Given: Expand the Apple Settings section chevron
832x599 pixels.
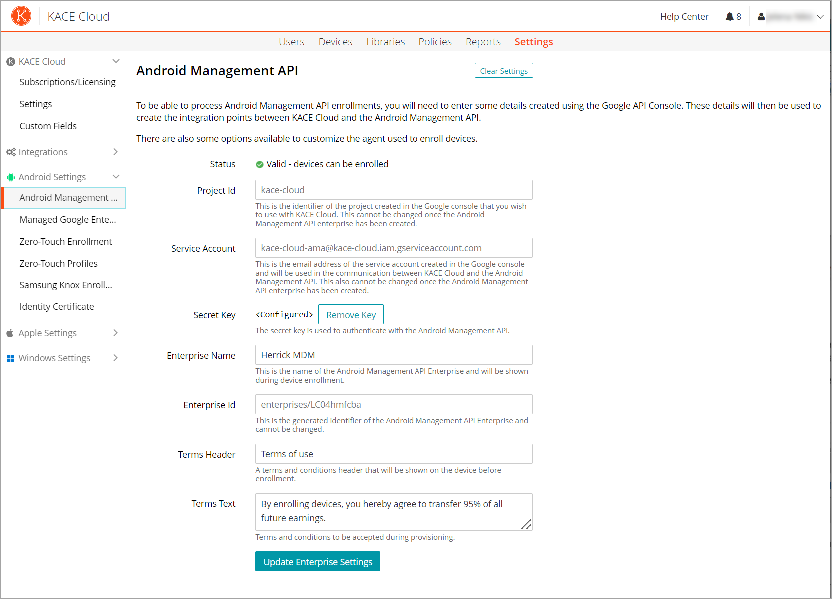Looking at the screenshot, I should [x=115, y=333].
